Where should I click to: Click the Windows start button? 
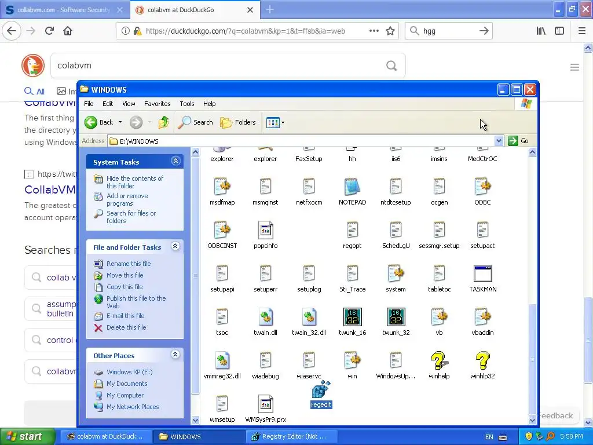[x=27, y=436]
